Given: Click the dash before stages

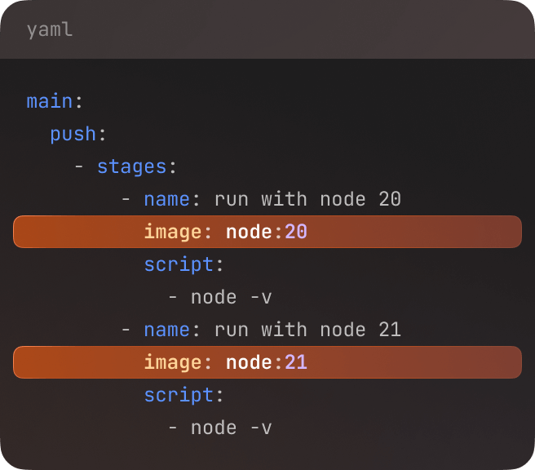Looking at the screenshot, I should pos(79,166).
